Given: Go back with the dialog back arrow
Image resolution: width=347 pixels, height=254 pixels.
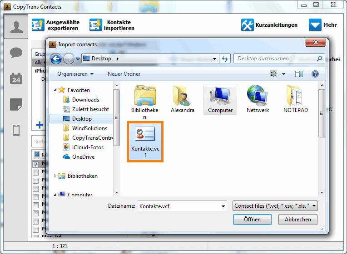Looking at the screenshot, I should (56, 59).
